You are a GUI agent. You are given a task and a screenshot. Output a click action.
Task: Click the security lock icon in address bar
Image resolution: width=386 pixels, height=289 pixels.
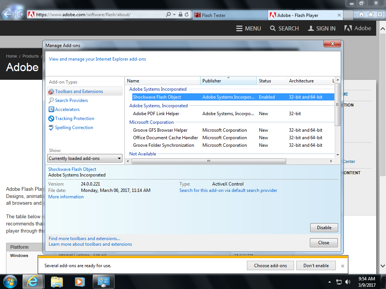(181, 15)
